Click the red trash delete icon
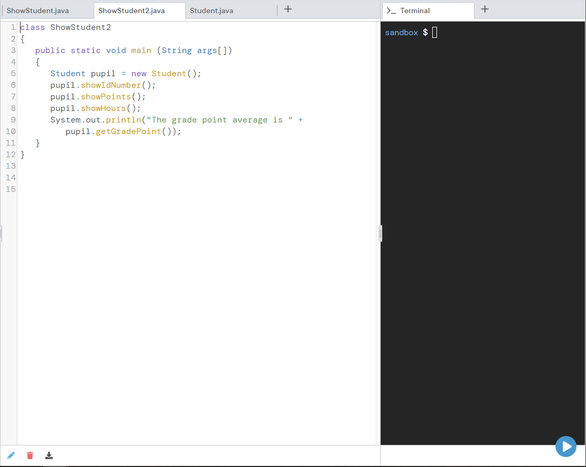 [x=29, y=455]
